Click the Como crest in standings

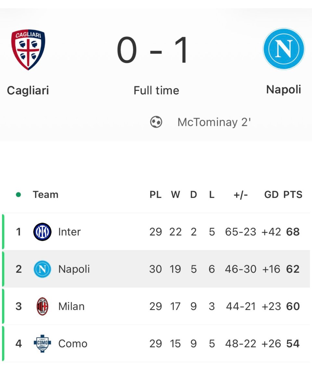pos(42,344)
